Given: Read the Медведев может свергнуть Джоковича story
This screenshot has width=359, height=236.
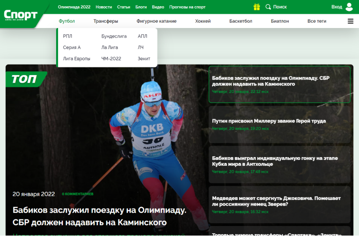Looking at the screenshot, I should (276, 201).
